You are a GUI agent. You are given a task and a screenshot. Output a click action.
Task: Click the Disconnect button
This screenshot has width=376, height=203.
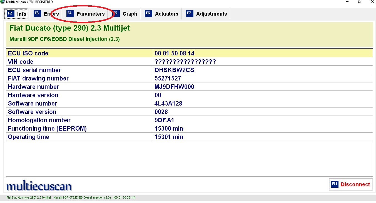tap(351, 184)
